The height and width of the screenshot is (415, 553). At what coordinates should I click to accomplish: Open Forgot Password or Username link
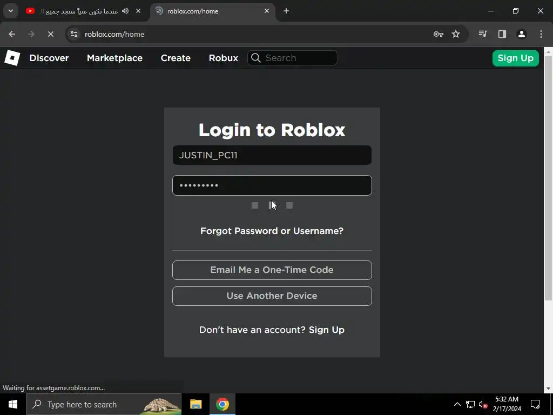(x=272, y=231)
